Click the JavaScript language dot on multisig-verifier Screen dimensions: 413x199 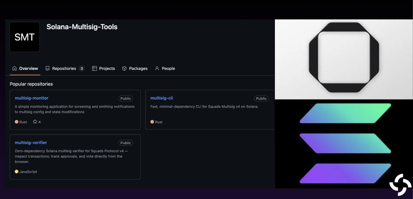coord(17,171)
